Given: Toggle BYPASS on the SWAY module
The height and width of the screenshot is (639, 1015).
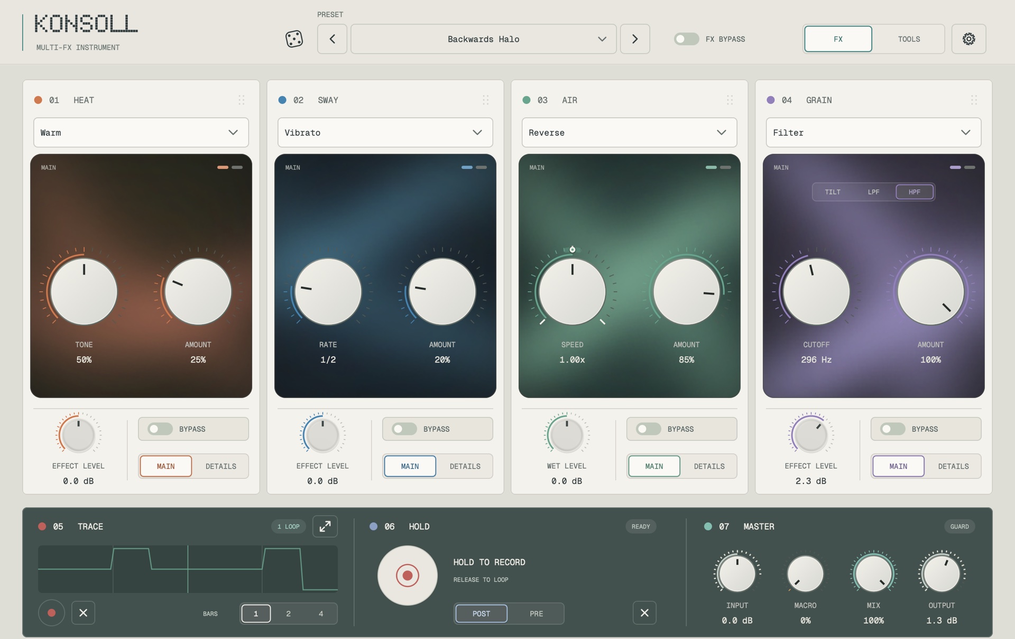Looking at the screenshot, I should pos(404,429).
